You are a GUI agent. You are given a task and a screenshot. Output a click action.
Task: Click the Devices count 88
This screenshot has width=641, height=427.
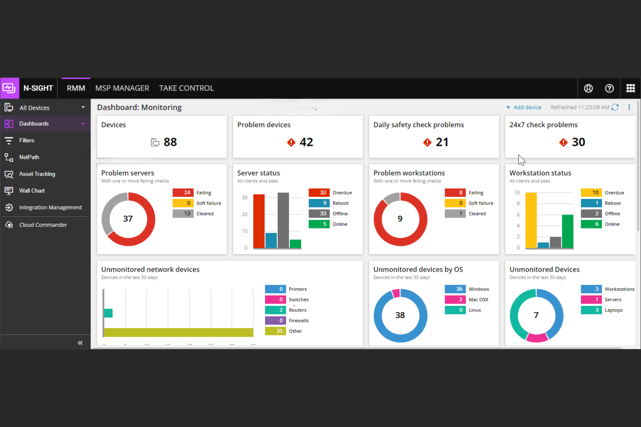point(170,142)
